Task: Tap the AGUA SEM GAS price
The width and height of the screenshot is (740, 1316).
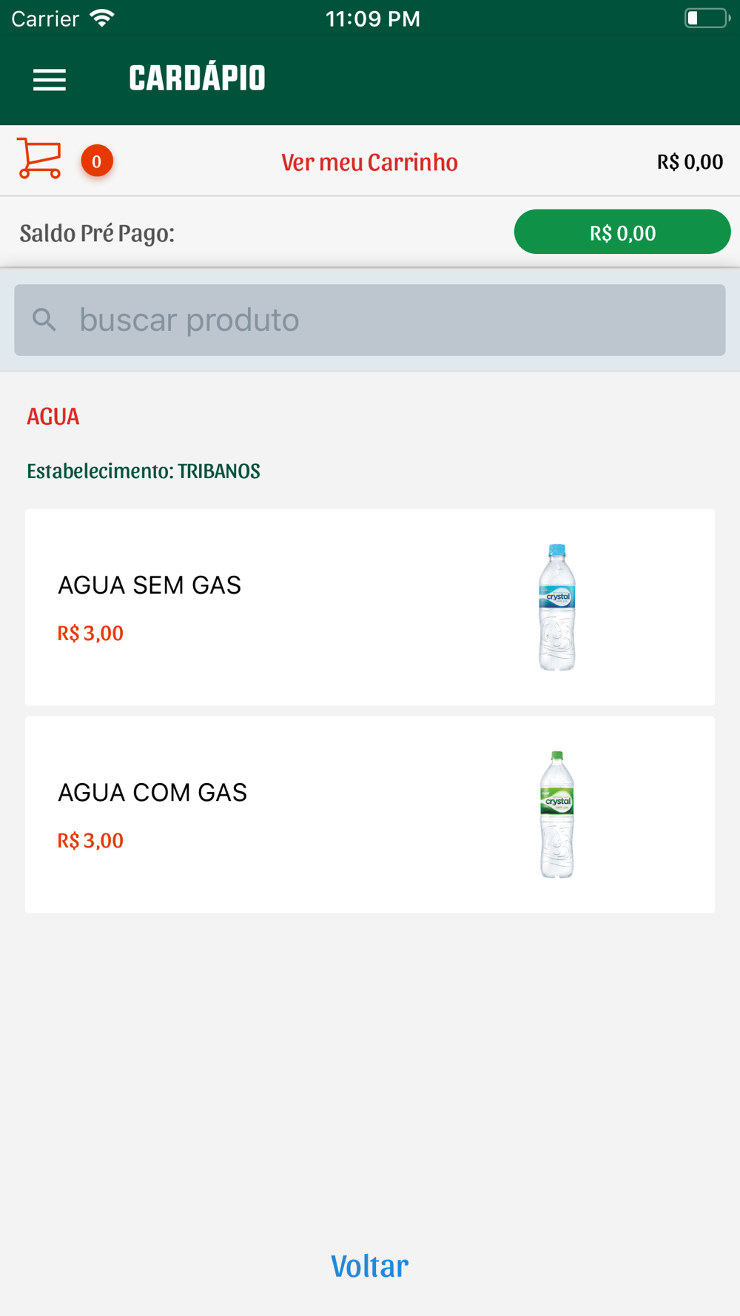Action: point(90,634)
